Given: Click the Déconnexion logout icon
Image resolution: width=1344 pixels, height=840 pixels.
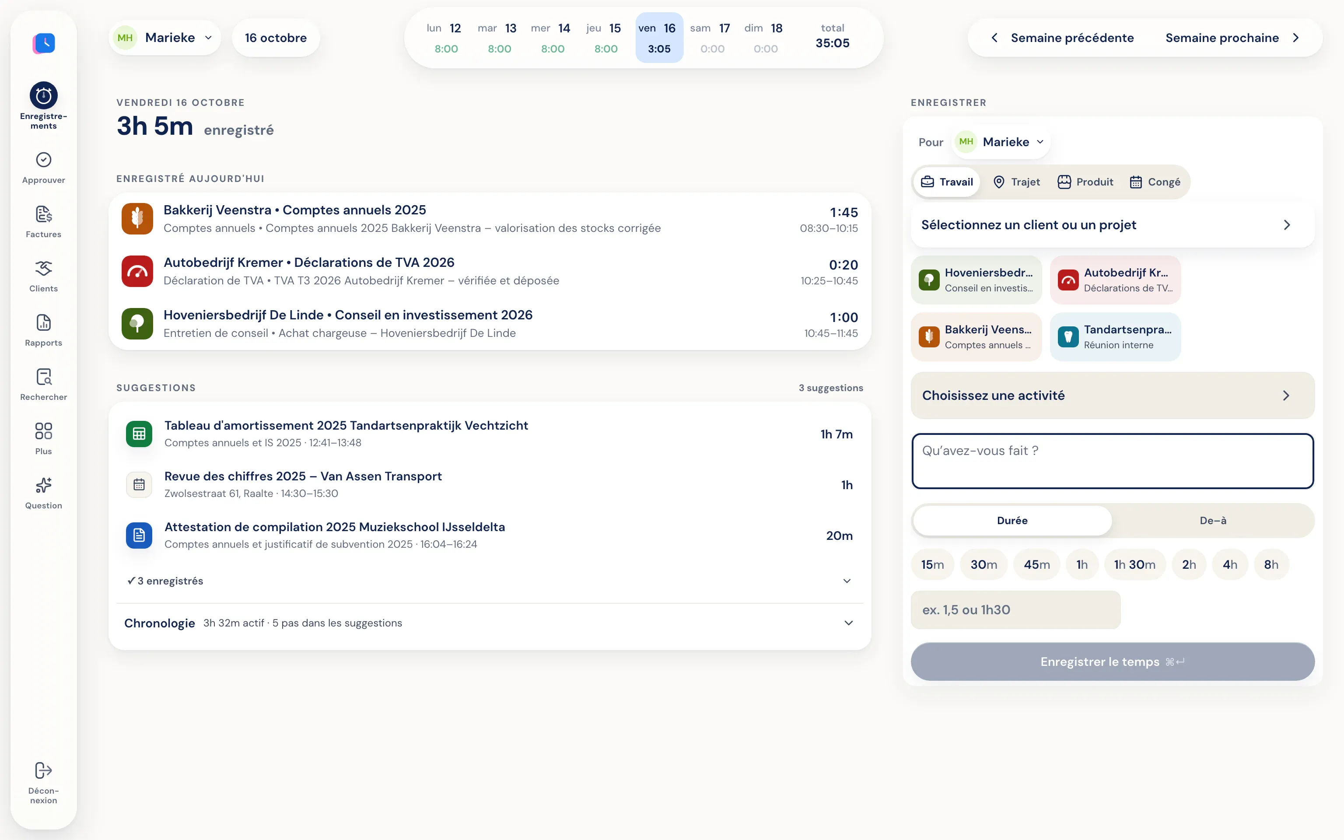Looking at the screenshot, I should 43,770.
